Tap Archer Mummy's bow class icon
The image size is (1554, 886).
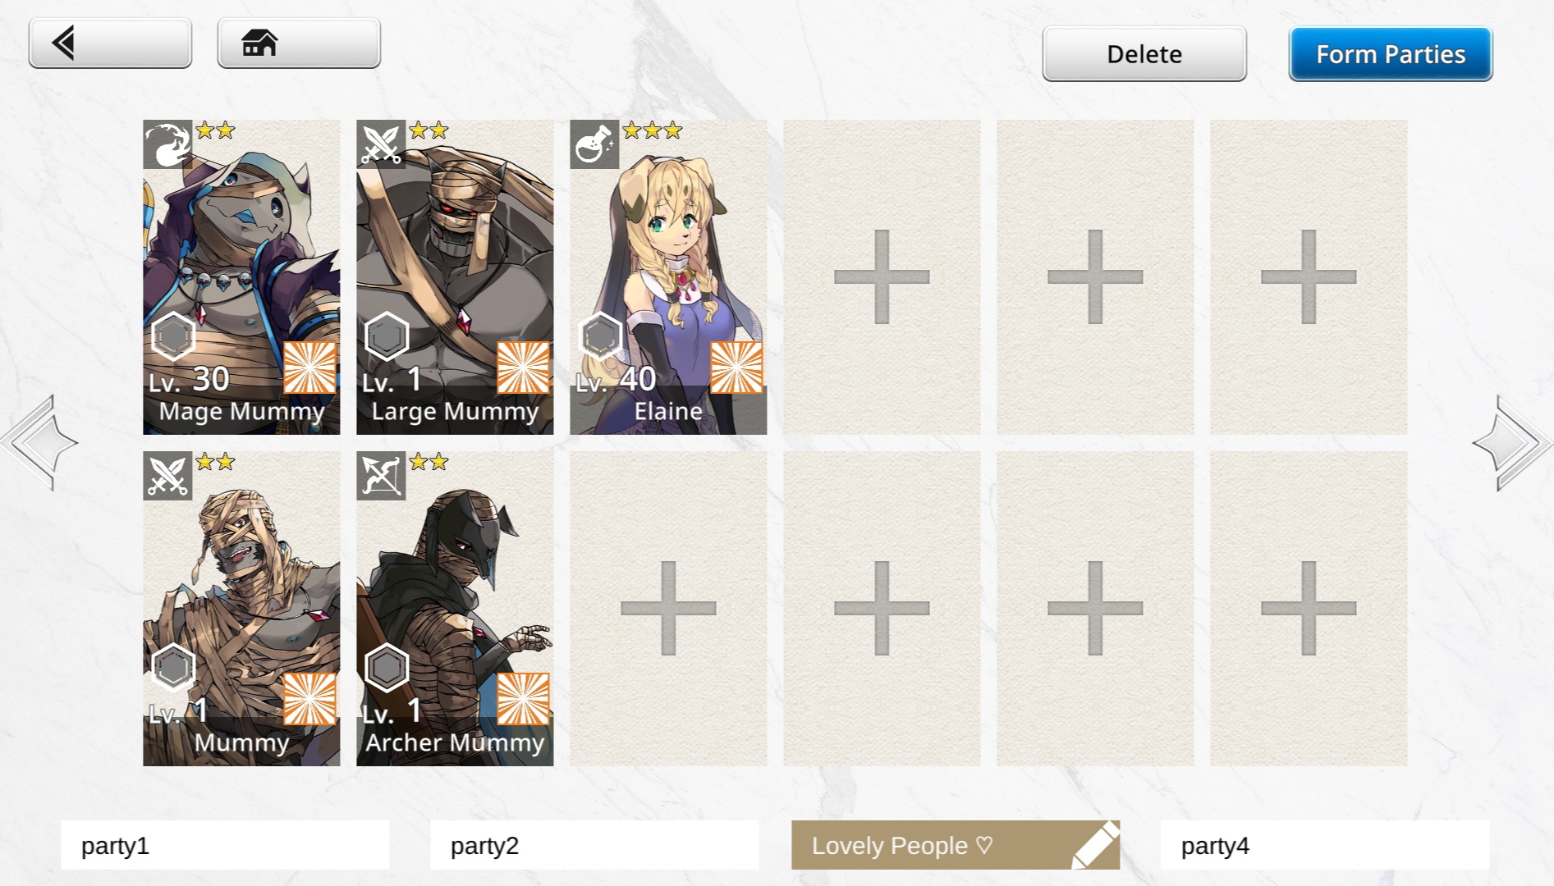pos(381,476)
